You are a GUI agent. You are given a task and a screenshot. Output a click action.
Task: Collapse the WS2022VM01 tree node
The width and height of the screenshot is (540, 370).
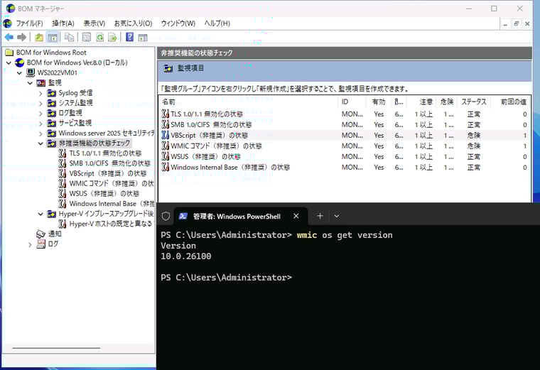[20, 73]
